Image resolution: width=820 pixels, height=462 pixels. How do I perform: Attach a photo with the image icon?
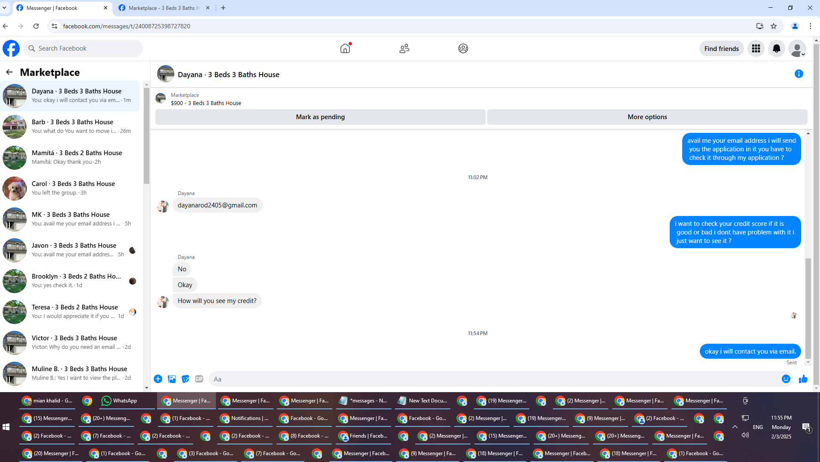172,379
